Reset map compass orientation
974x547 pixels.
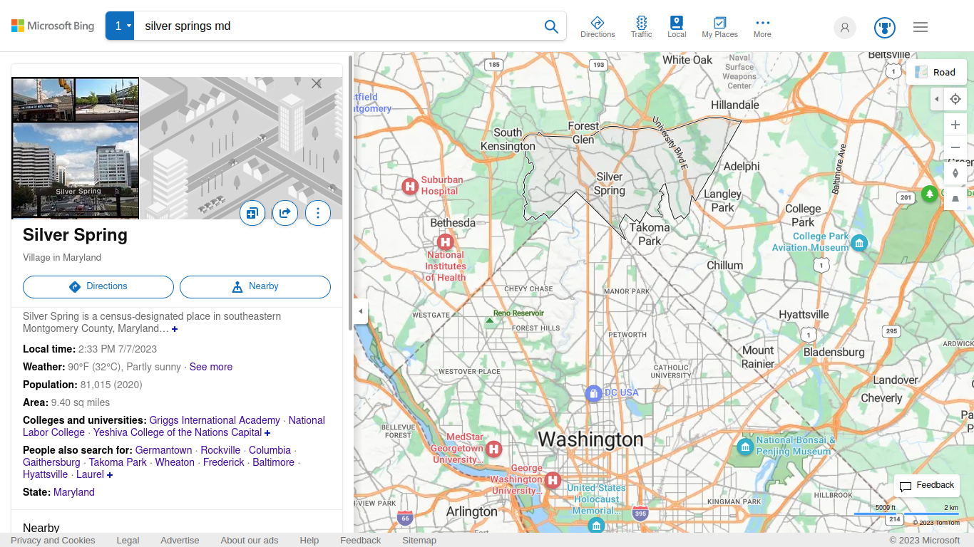(955, 173)
